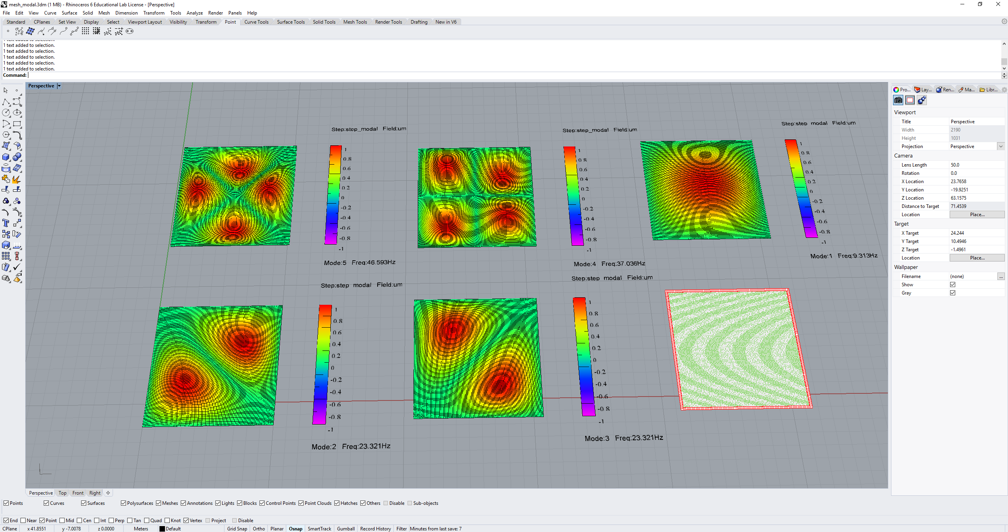Click the Default layer color swatch

click(x=163, y=528)
